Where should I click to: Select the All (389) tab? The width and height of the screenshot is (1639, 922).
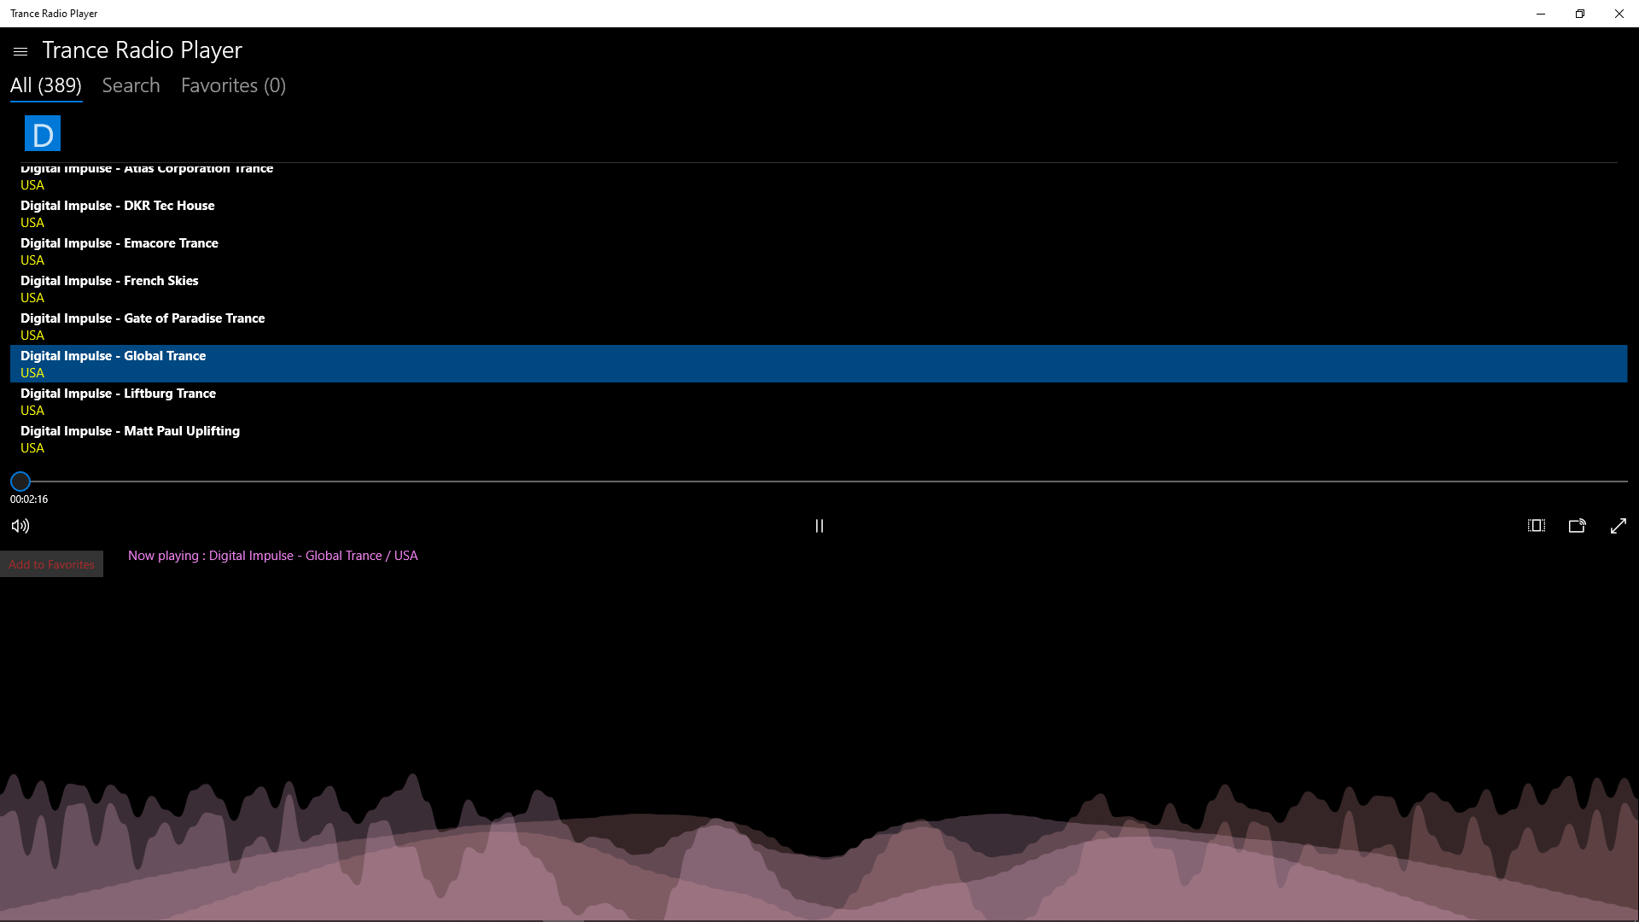click(46, 85)
